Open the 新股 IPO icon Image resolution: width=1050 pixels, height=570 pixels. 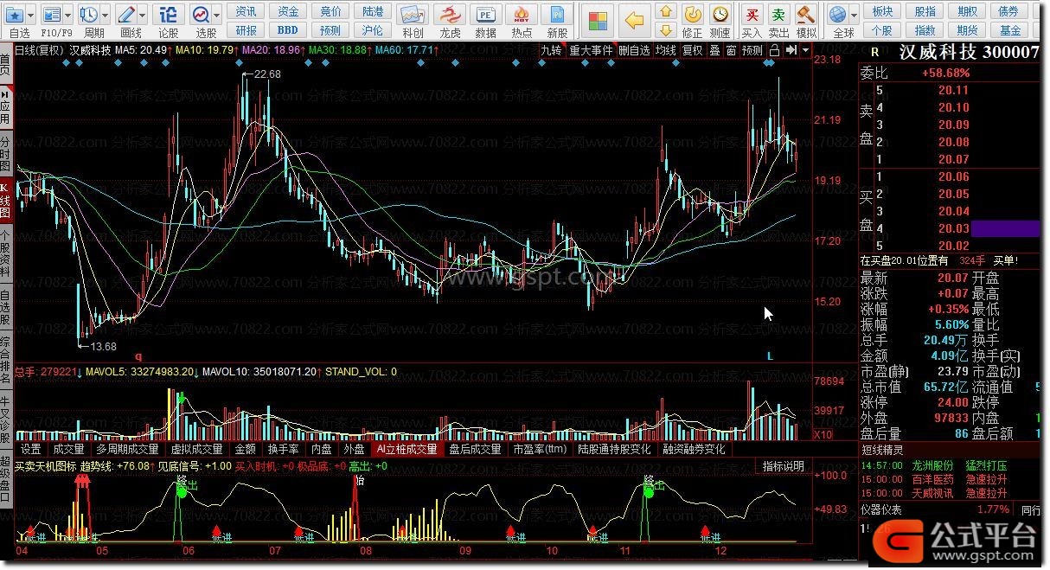pyautogui.click(x=558, y=15)
